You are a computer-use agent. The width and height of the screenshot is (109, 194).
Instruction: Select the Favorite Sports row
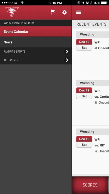pyautogui.click(x=36, y=52)
